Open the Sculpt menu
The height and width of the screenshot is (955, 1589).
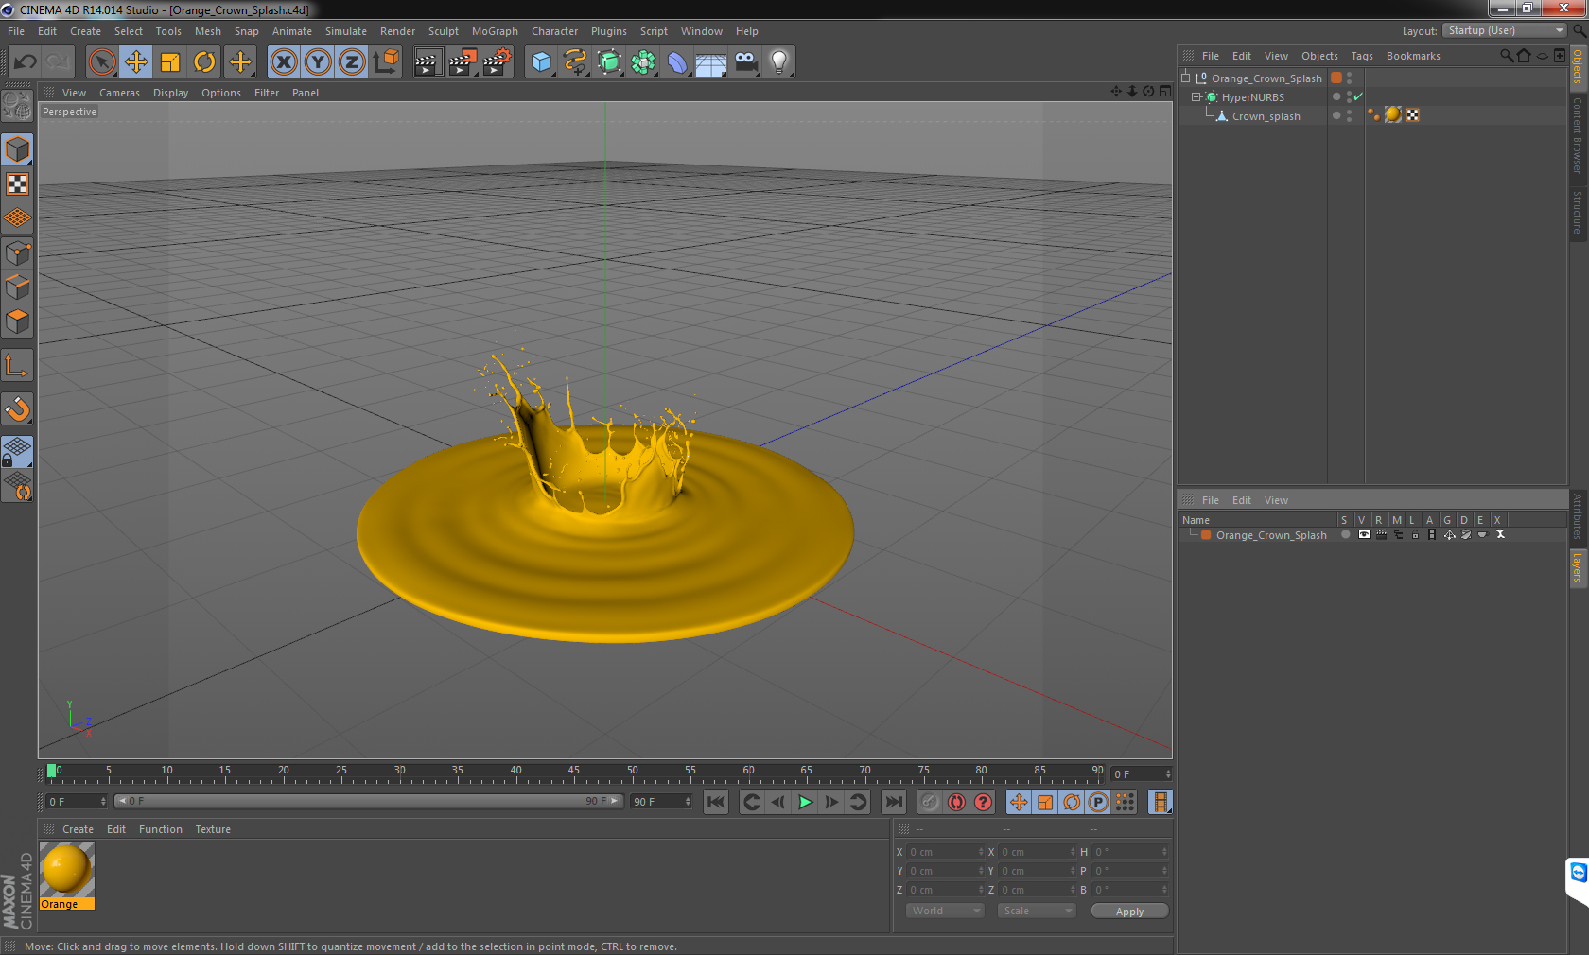coord(443,31)
